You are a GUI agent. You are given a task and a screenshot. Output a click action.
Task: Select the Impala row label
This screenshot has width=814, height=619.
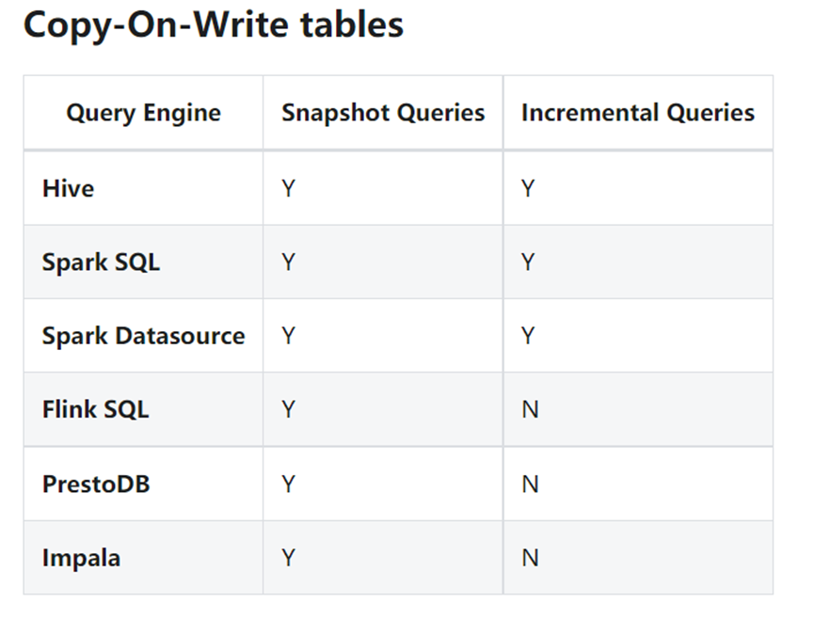pyautogui.click(x=81, y=558)
